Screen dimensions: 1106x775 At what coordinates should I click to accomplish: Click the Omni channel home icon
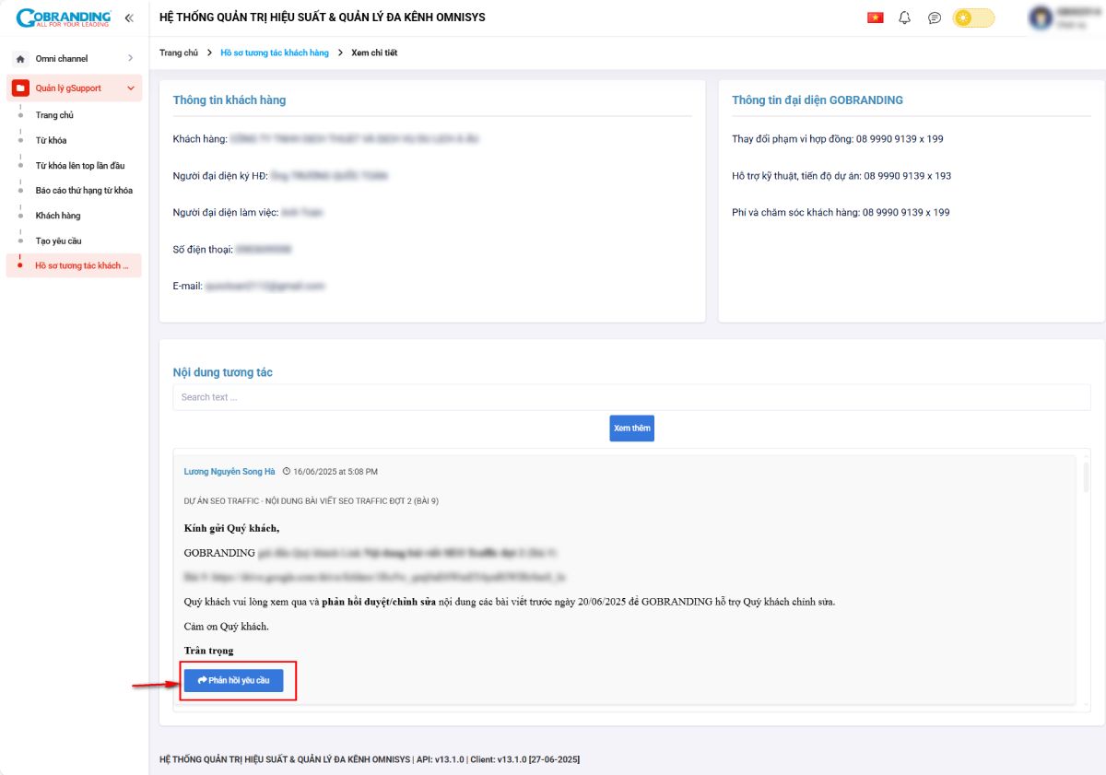20,59
